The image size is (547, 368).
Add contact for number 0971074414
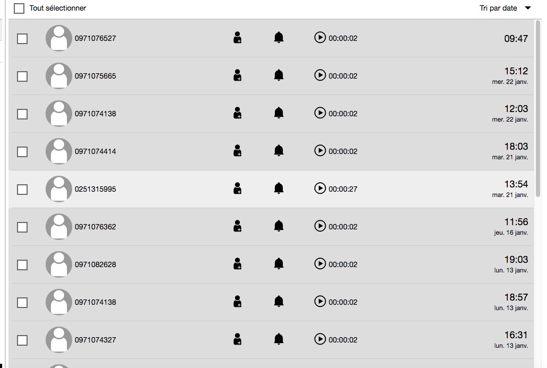[x=237, y=151]
